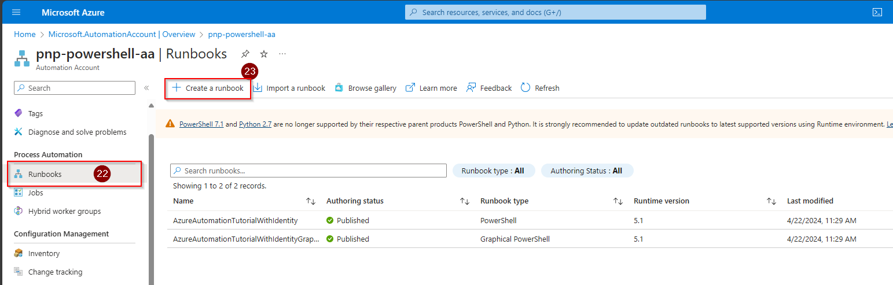Image resolution: width=893 pixels, height=285 pixels.
Task: Sort runbooks by Name column arrows
Action: tap(311, 201)
